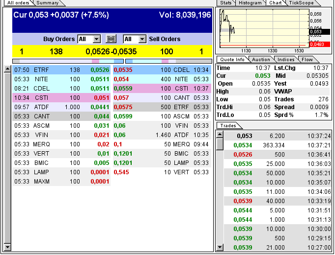Click the Open value 0.0535
The image size is (335, 255).
click(261, 83)
